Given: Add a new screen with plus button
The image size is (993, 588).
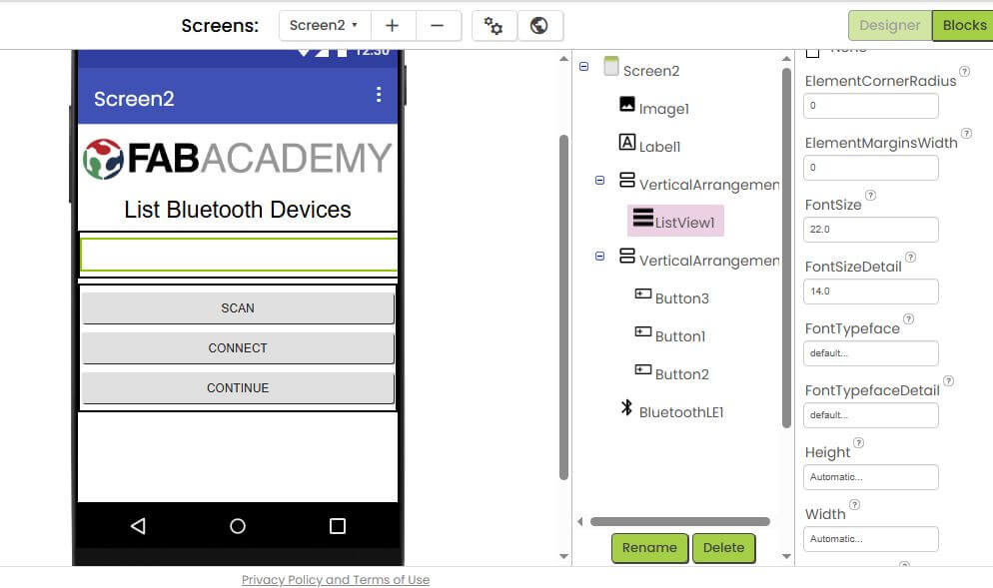Looking at the screenshot, I should point(393,25).
